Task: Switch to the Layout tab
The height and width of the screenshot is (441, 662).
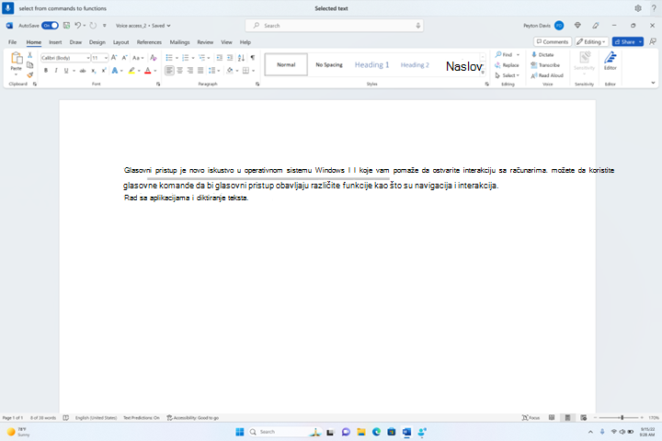Action: coord(120,41)
